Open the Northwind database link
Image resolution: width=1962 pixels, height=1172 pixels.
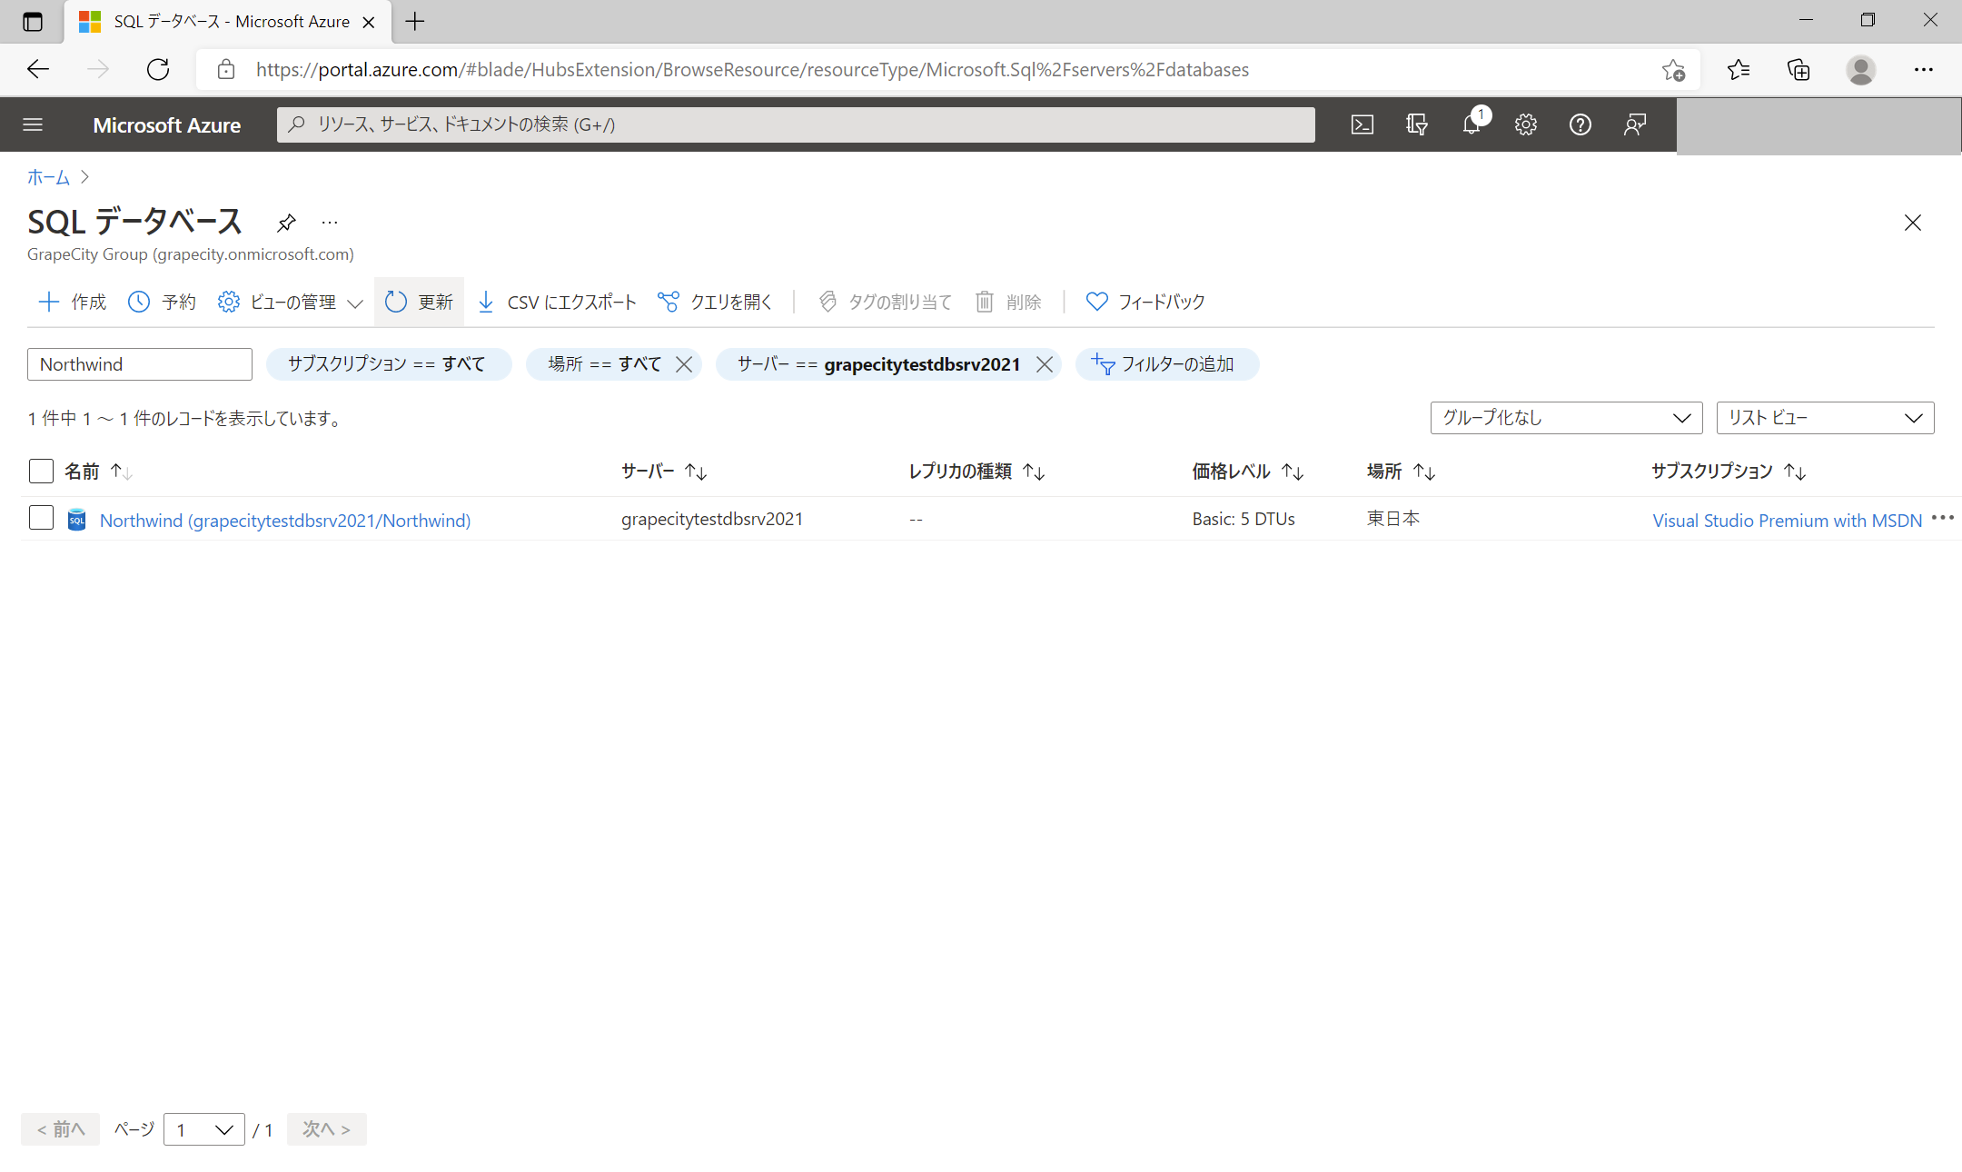tap(285, 521)
